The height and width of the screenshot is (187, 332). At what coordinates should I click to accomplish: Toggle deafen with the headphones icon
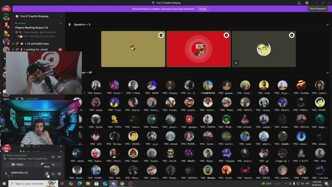[53, 174]
